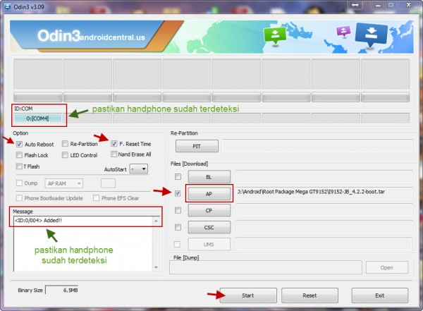This screenshot has height=311, width=423.
Task: Click the PIT button
Action: pos(197,146)
